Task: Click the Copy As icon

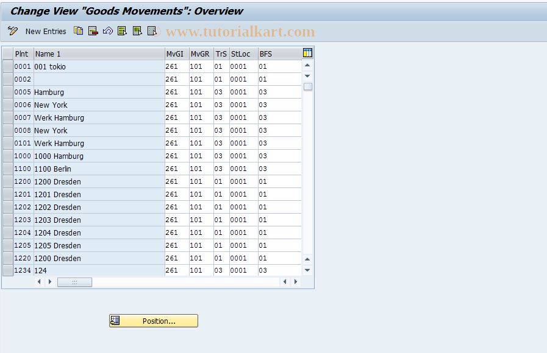Action: pyautogui.click(x=79, y=31)
